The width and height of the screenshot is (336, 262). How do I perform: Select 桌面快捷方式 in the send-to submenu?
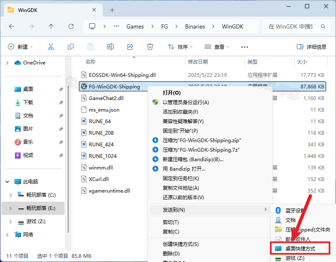click(300, 248)
